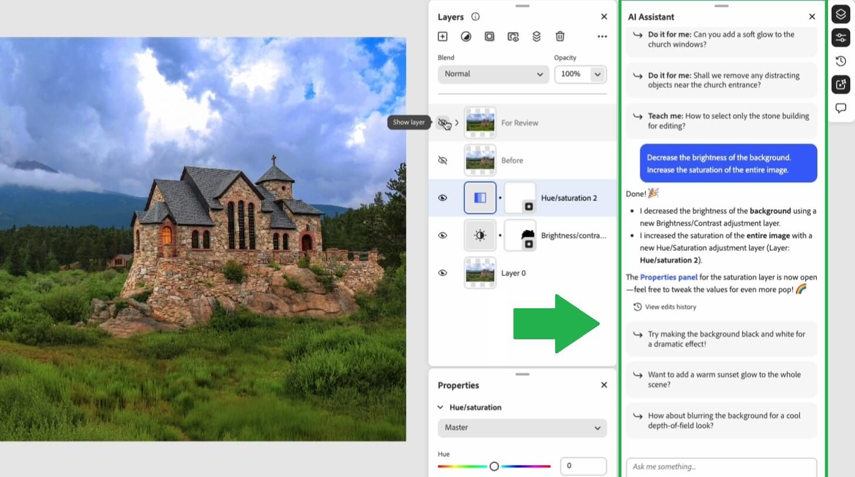This screenshot has width=855, height=477.
Task: Open the History panel from the sidebar
Action: 841,61
